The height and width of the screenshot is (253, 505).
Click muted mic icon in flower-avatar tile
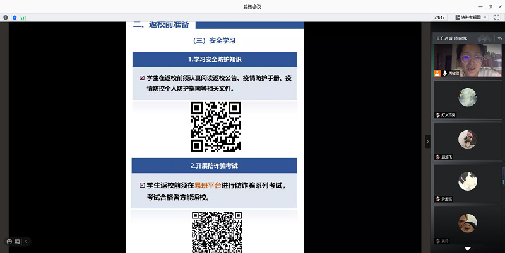point(437,157)
